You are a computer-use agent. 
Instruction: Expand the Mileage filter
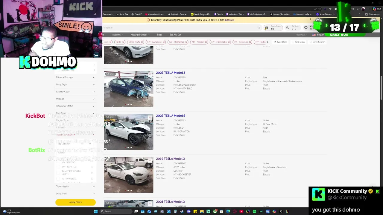[x=75, y=99]
